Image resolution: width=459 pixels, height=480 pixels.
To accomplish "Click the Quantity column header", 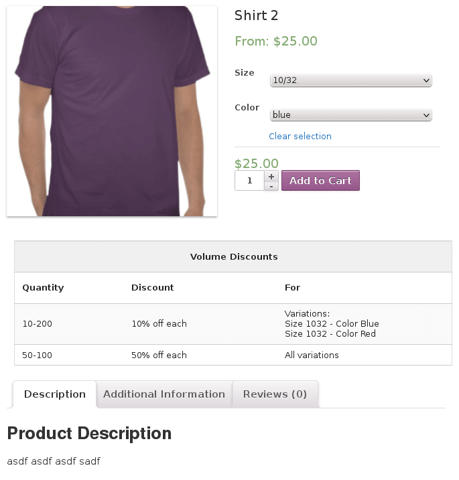I will pos(43,288).
